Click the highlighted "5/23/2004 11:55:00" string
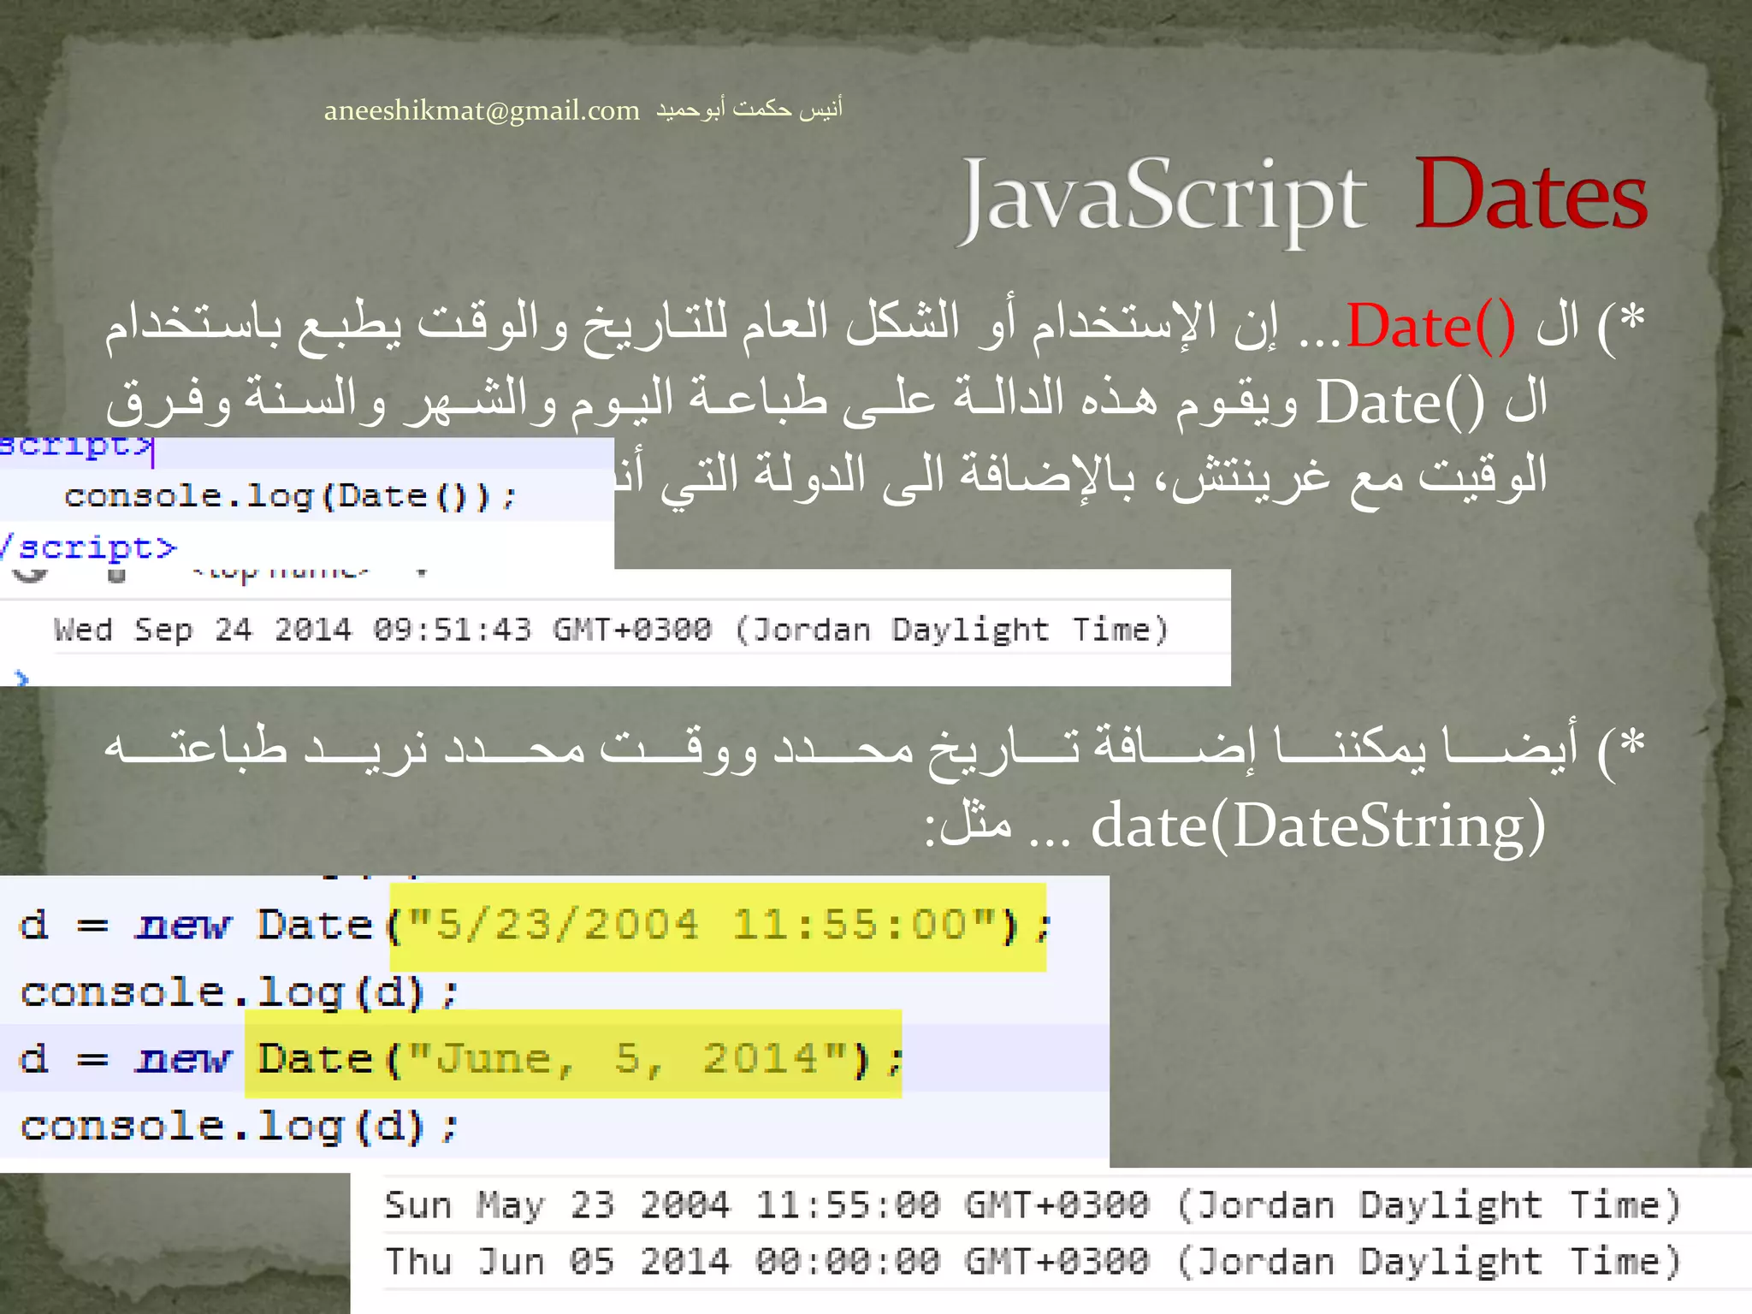Image resolution: width=1752 pixels, height=1314 pixels. click(x=701, y=926)
